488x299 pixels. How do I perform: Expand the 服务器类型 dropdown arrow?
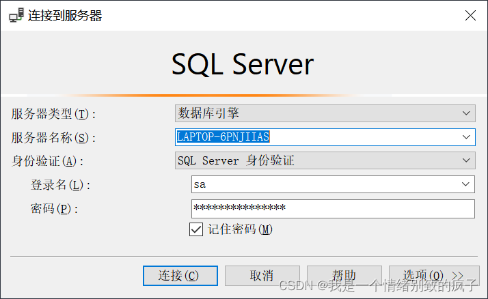pos(466,113)
